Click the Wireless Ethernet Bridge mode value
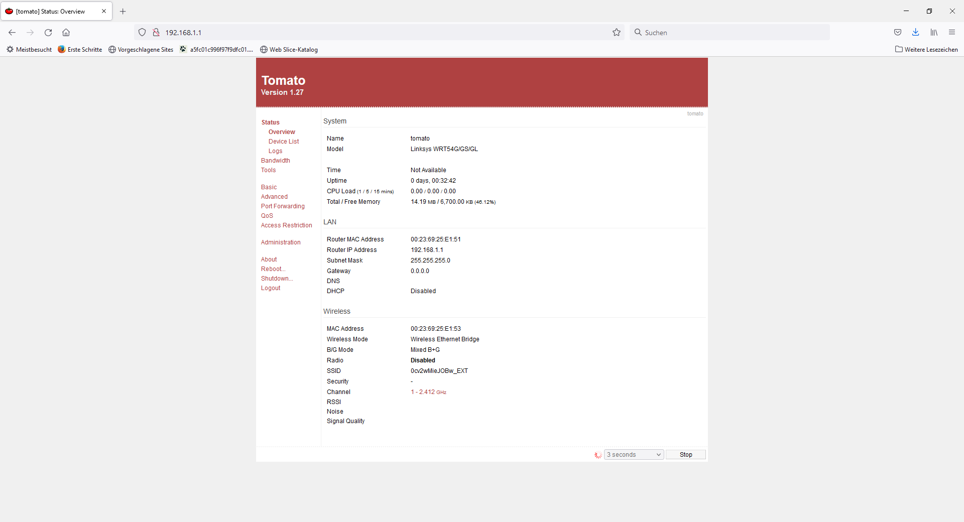The height and width of the screenshot is (522, 964). point(445,339)
